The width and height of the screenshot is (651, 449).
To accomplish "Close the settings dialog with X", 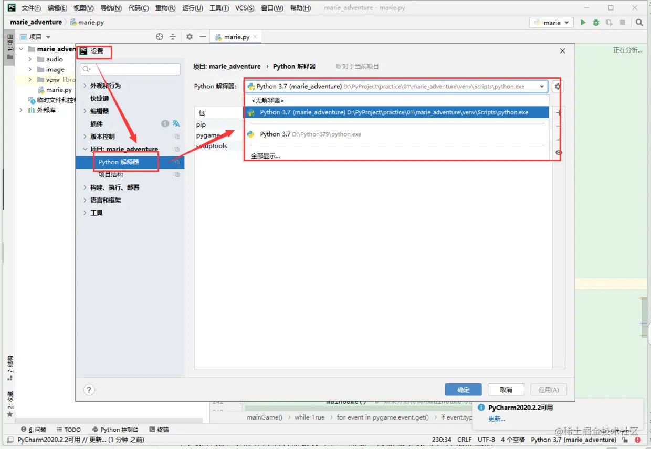I will [x=562, y=51].
